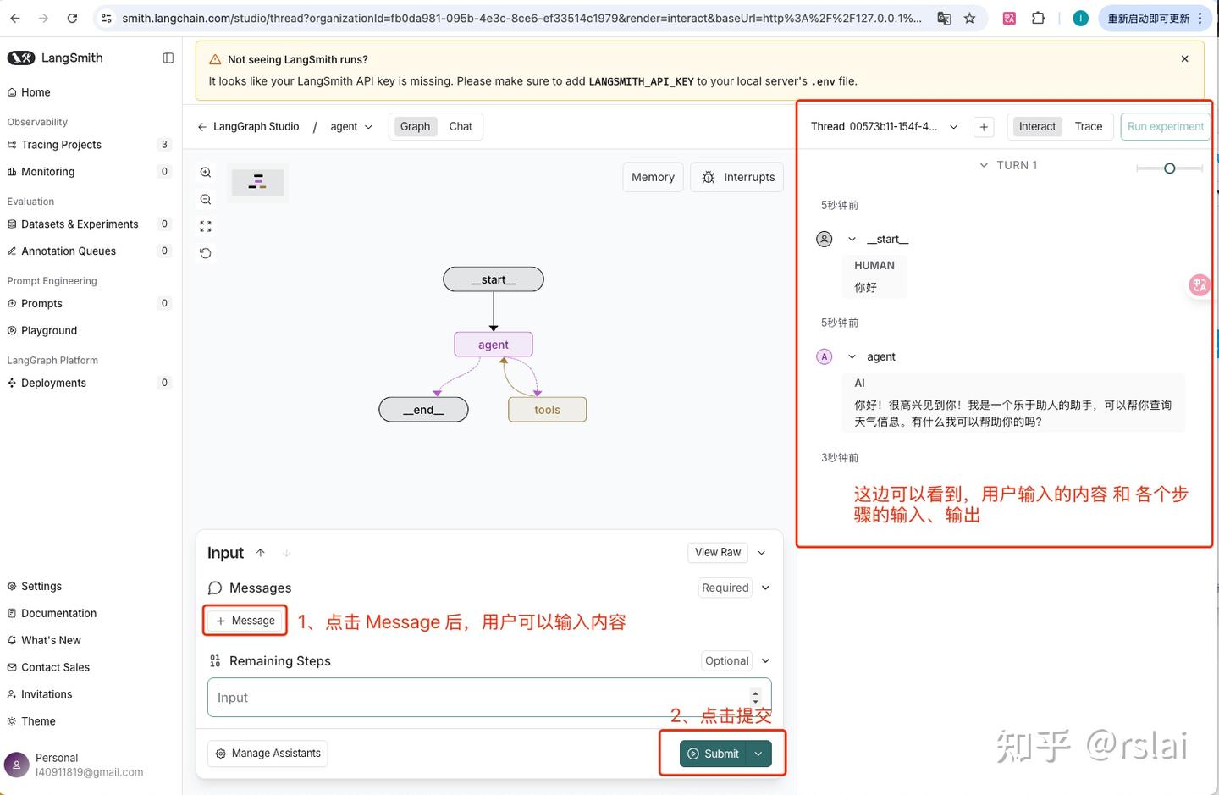Viewport: 1219px width, 795px height.
Task: Click browser forward arrow
Action: click(x=44, y=18)
